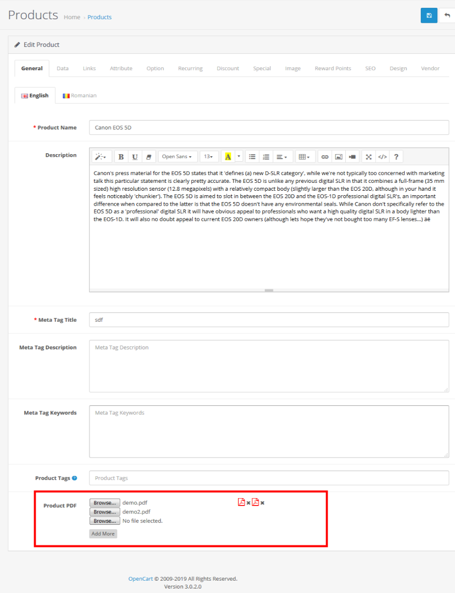Switch to the Vendor tab
This screenshot has height=593, width=455.
(430, 68)
